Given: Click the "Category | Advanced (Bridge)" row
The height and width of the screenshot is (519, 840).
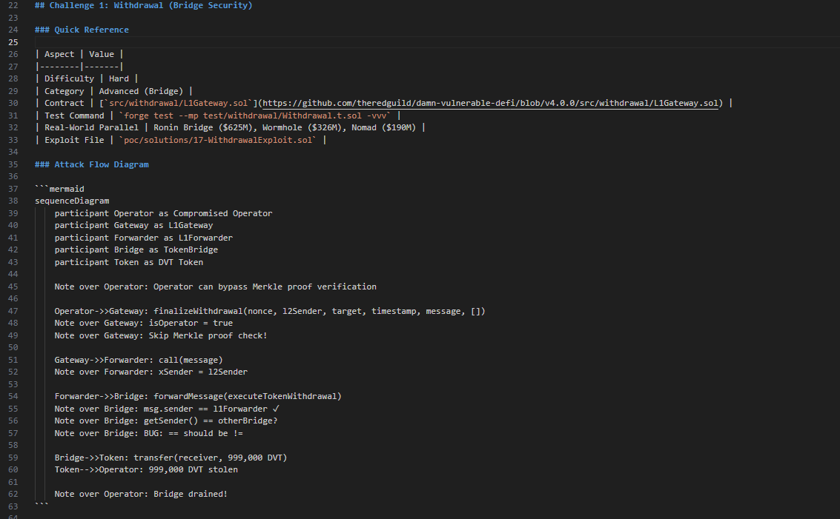Looking at the screenshot, I should [113, 92].
